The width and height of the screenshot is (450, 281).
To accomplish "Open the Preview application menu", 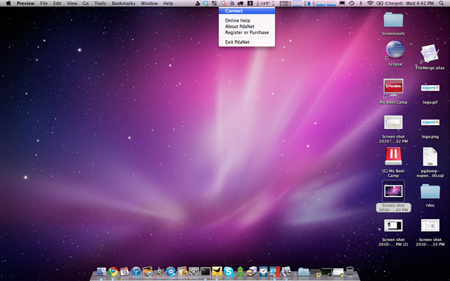I will [25, 4].
